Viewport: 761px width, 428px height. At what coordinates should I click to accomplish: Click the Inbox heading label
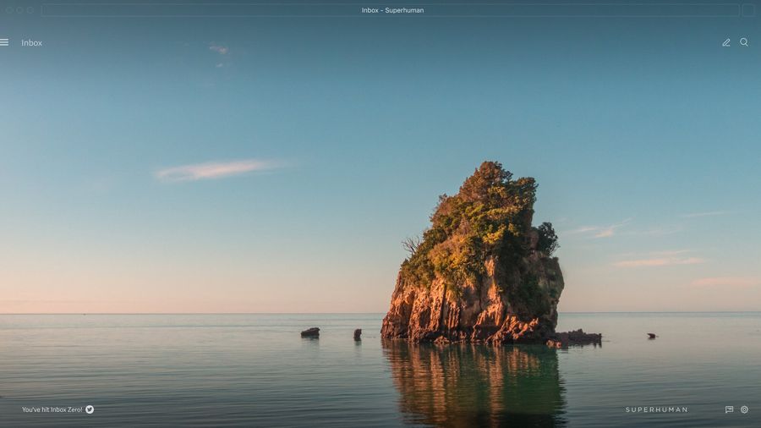coord(31,42)
